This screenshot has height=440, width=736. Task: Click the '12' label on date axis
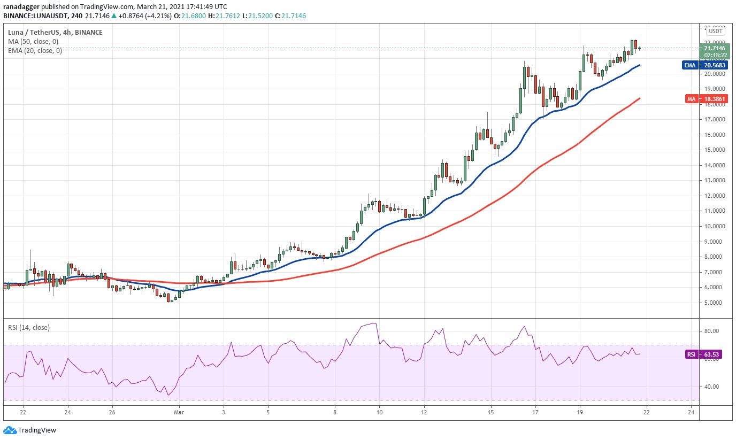click(424, 412)
